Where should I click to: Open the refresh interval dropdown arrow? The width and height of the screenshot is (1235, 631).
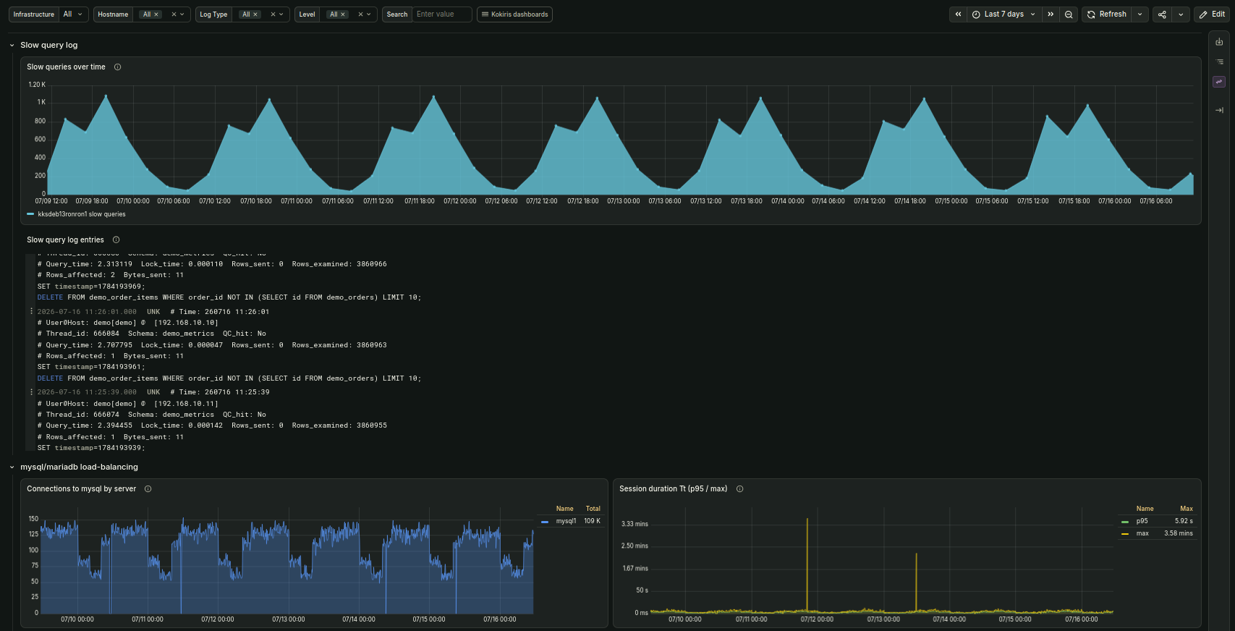[x=1140, y=14]
